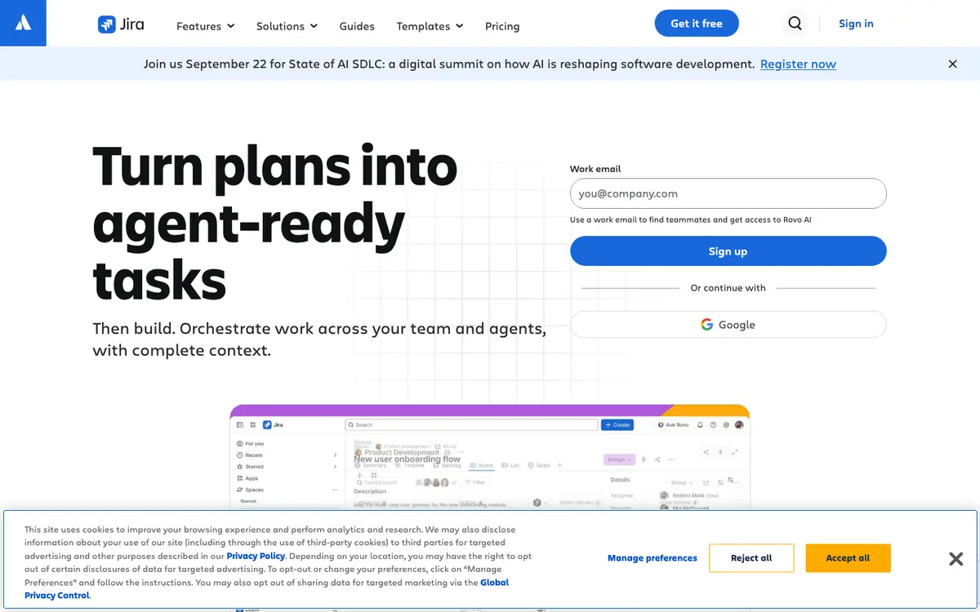Switch to the Board tab in preview
This screenshot has width=980, height=612.
coord(481,465)
